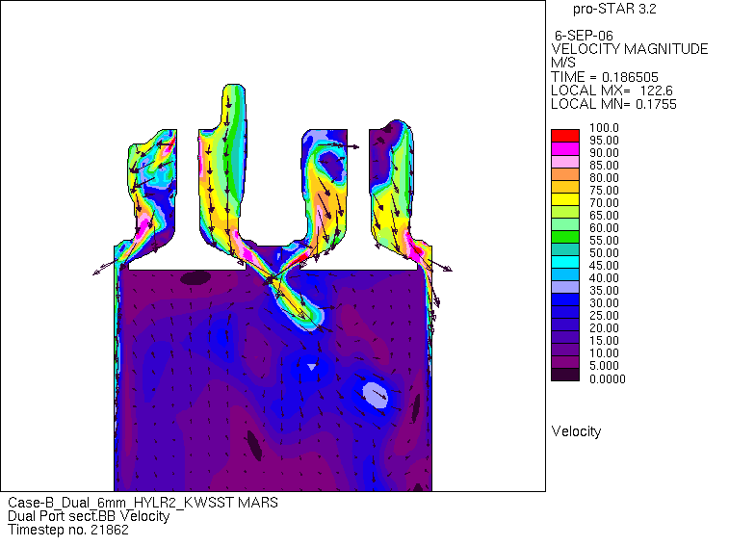
Task: Click the lavender high-velocity spot in cylinder
Action: (375, 395)
